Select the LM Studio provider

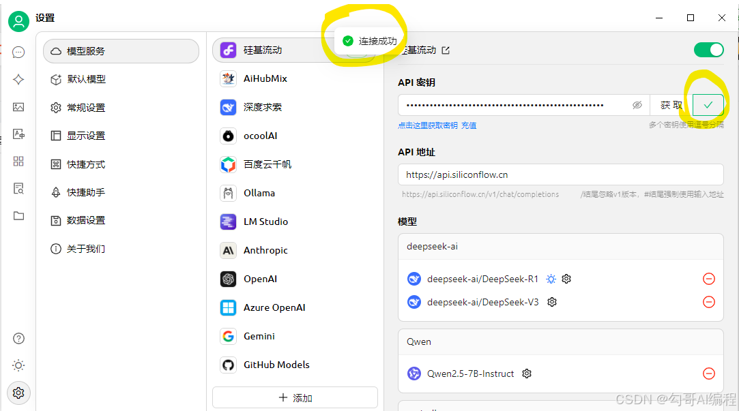(295, 222)
